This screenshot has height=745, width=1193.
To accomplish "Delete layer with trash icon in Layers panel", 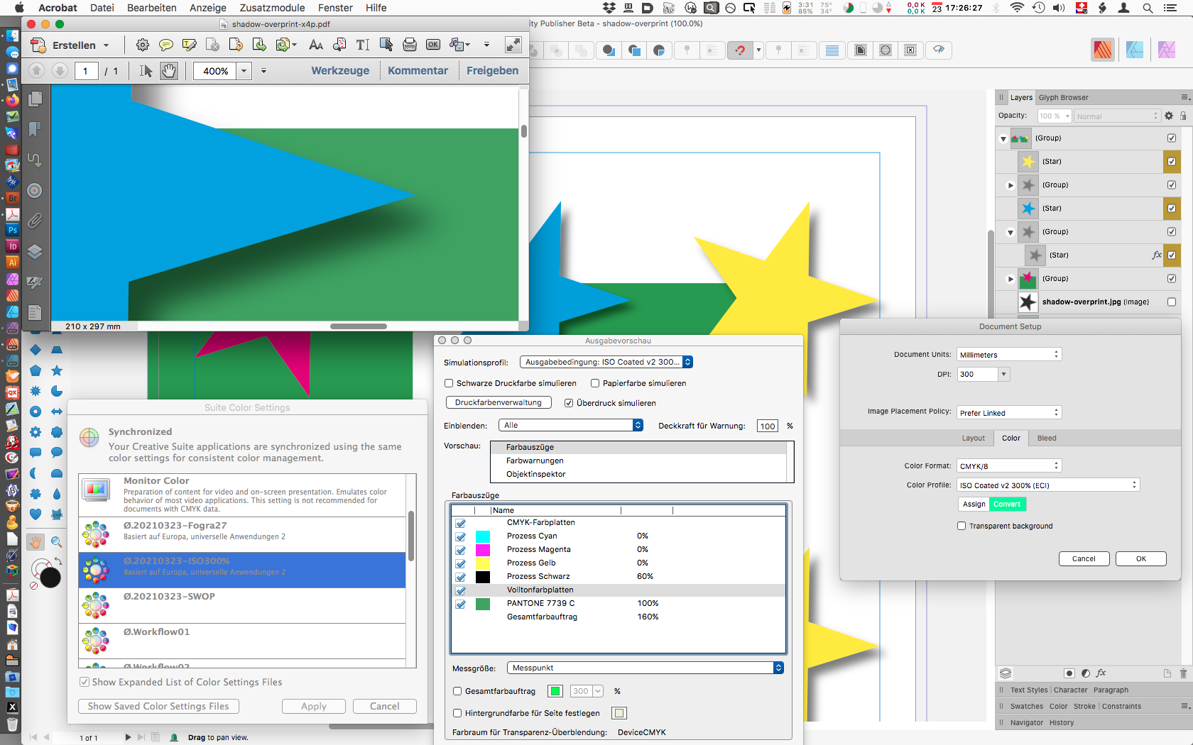I will [1183, 673].
